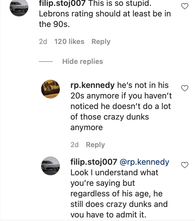
Task: Reply to rp.kennedy's comment
Action: coord(95,145)
